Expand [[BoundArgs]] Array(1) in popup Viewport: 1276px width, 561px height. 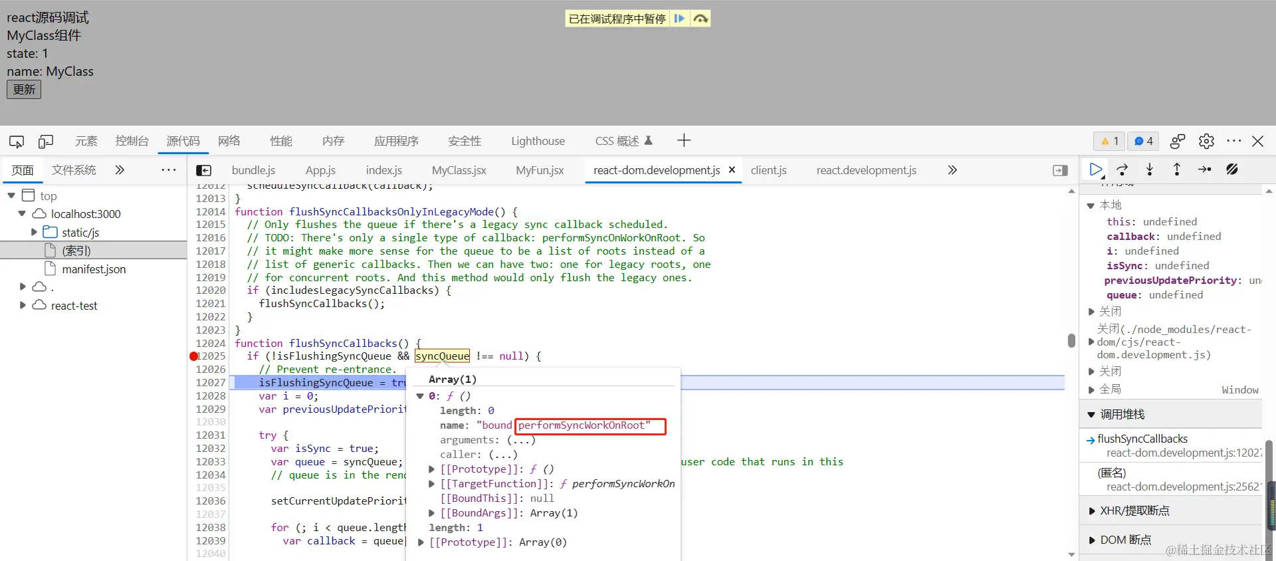point(432,513)
